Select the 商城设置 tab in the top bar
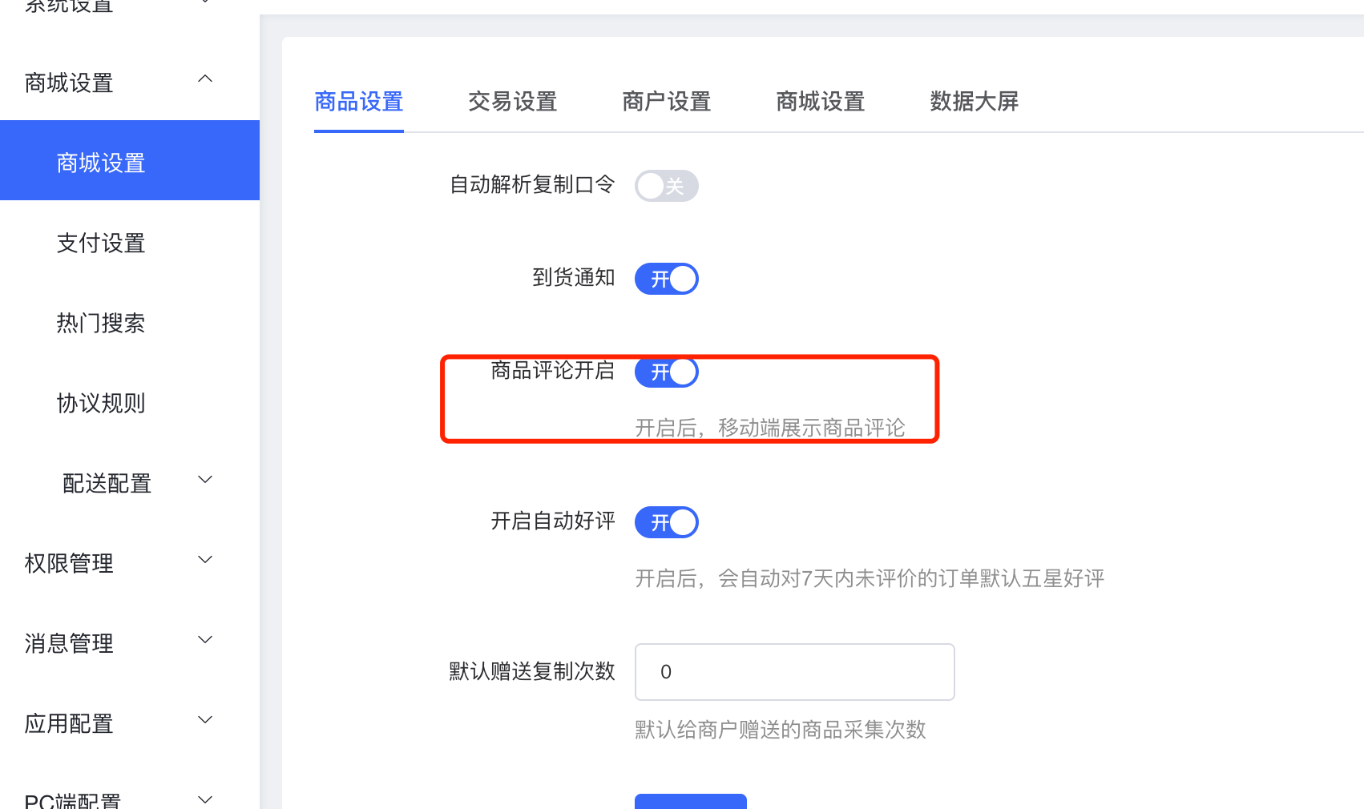This screenshot has height=809, width=1364. pos(821,102)
